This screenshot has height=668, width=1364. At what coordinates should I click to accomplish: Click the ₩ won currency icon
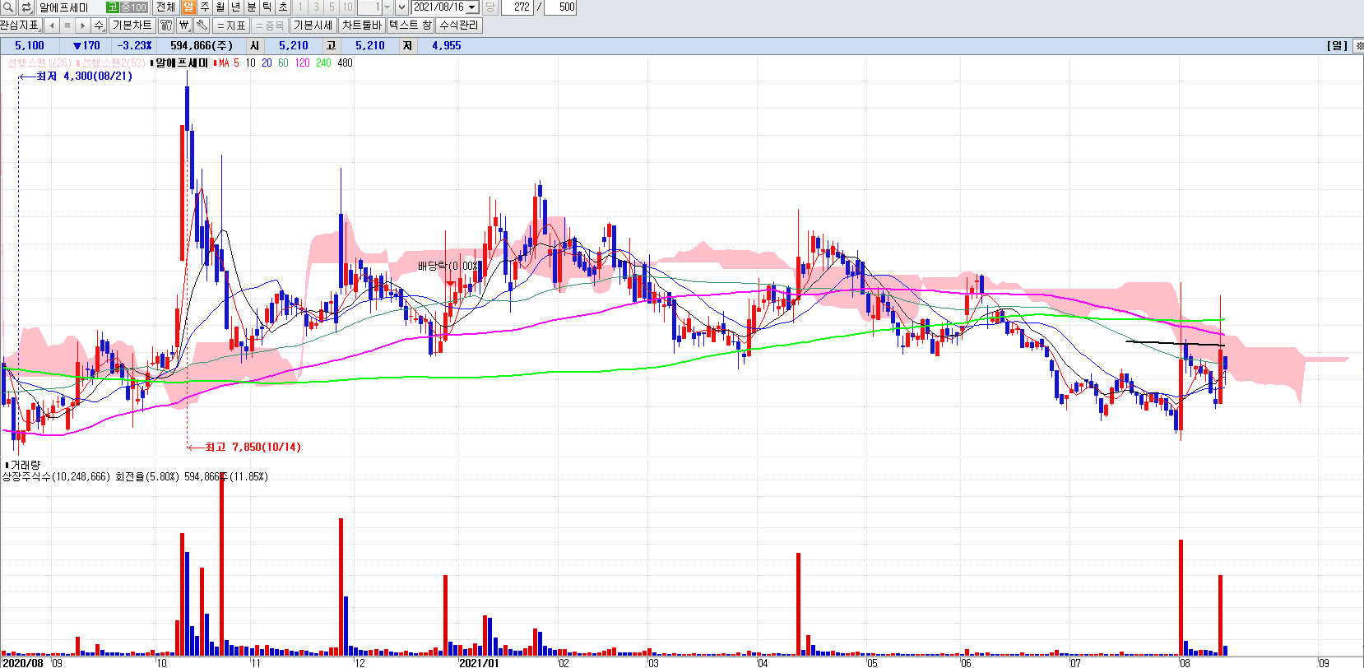[184, 26]
